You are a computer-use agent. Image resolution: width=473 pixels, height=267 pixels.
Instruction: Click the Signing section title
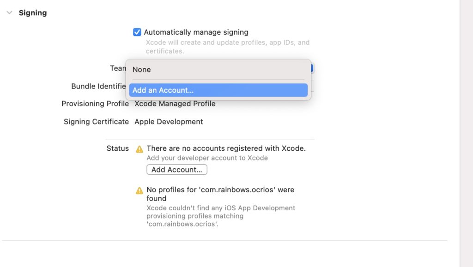click(x=33, y=12)
